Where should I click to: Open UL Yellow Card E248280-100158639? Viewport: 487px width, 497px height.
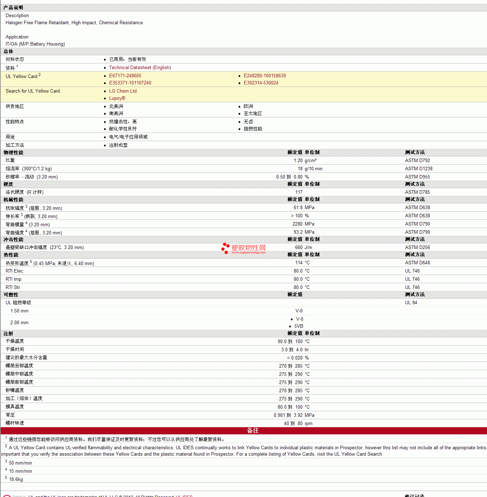(265, 76)
